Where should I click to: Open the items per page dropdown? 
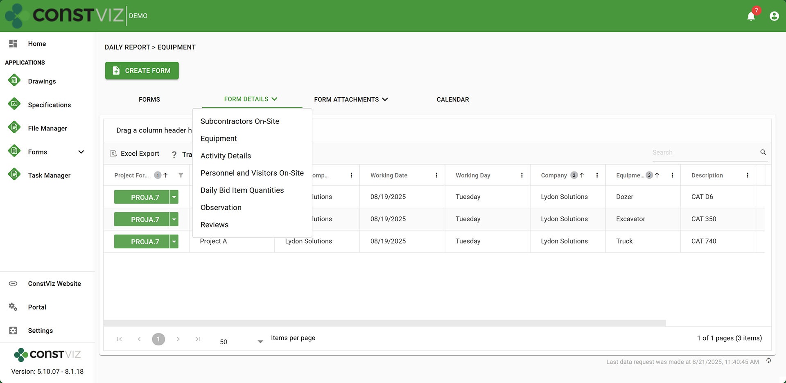click(x=260, y=342)
